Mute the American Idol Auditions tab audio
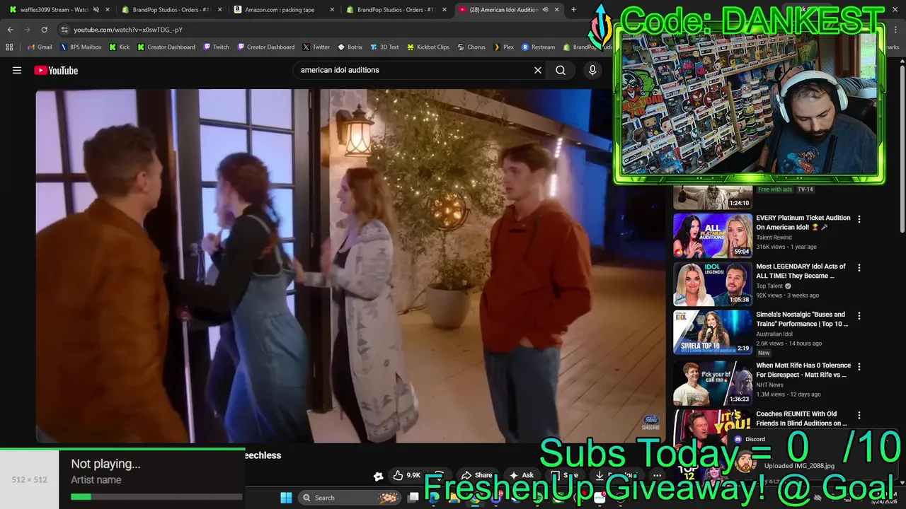906x509 pixels. click(545, 10)
